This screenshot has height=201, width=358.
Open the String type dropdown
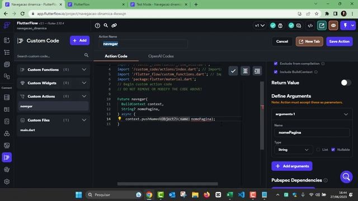(x=293, y=150)
